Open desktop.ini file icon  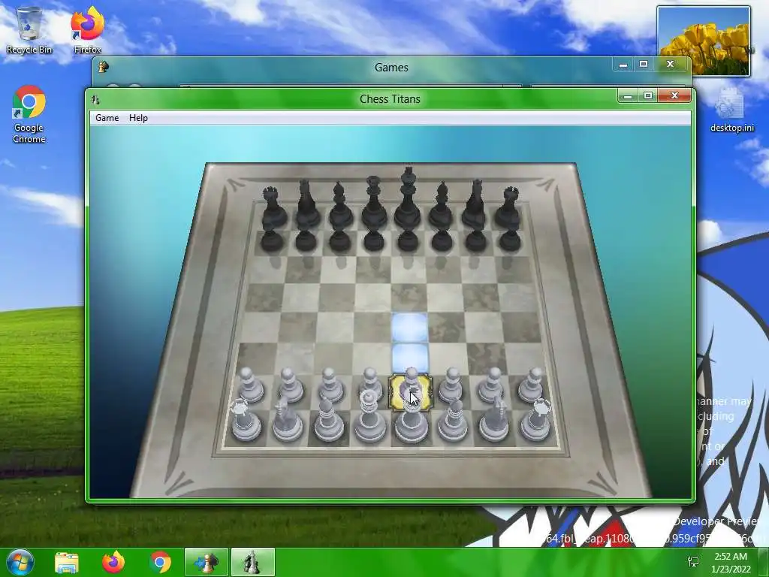tap(731, 111)
